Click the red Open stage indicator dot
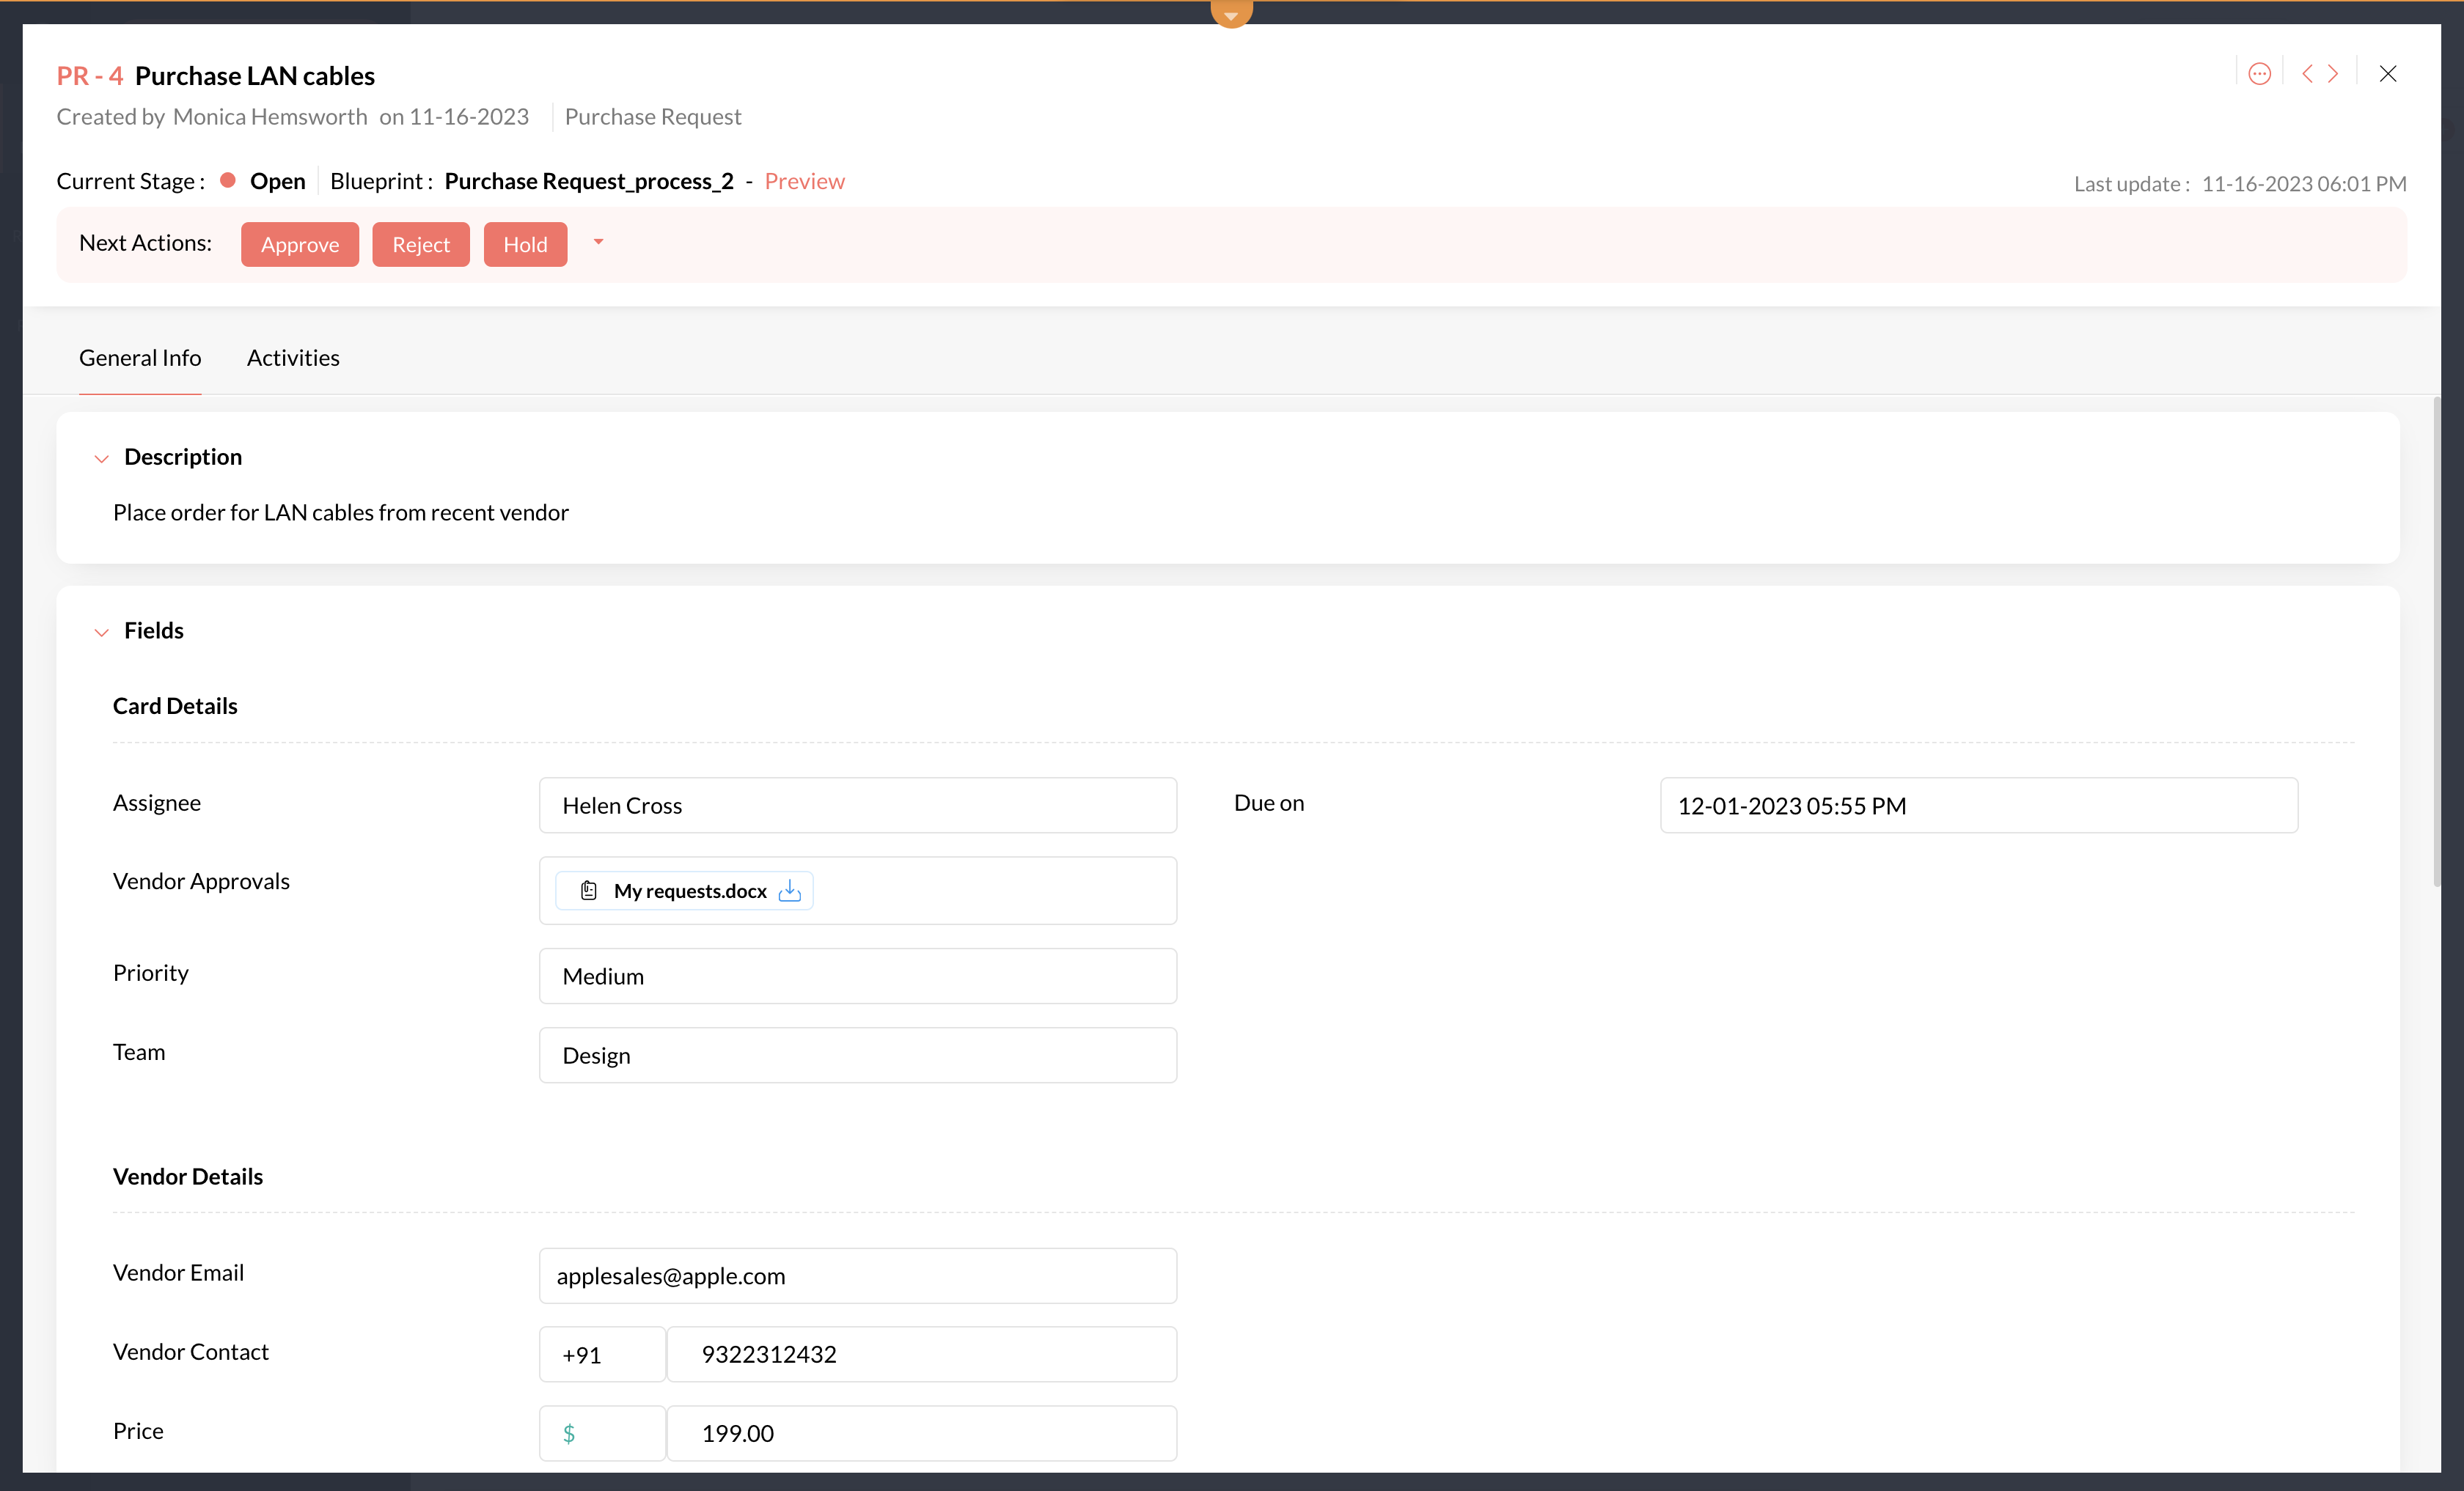 (x=228, y=181)
